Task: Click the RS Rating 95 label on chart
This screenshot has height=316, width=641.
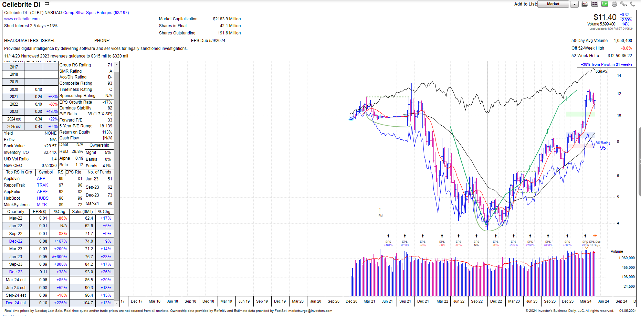Action: (x=603, y=146)
